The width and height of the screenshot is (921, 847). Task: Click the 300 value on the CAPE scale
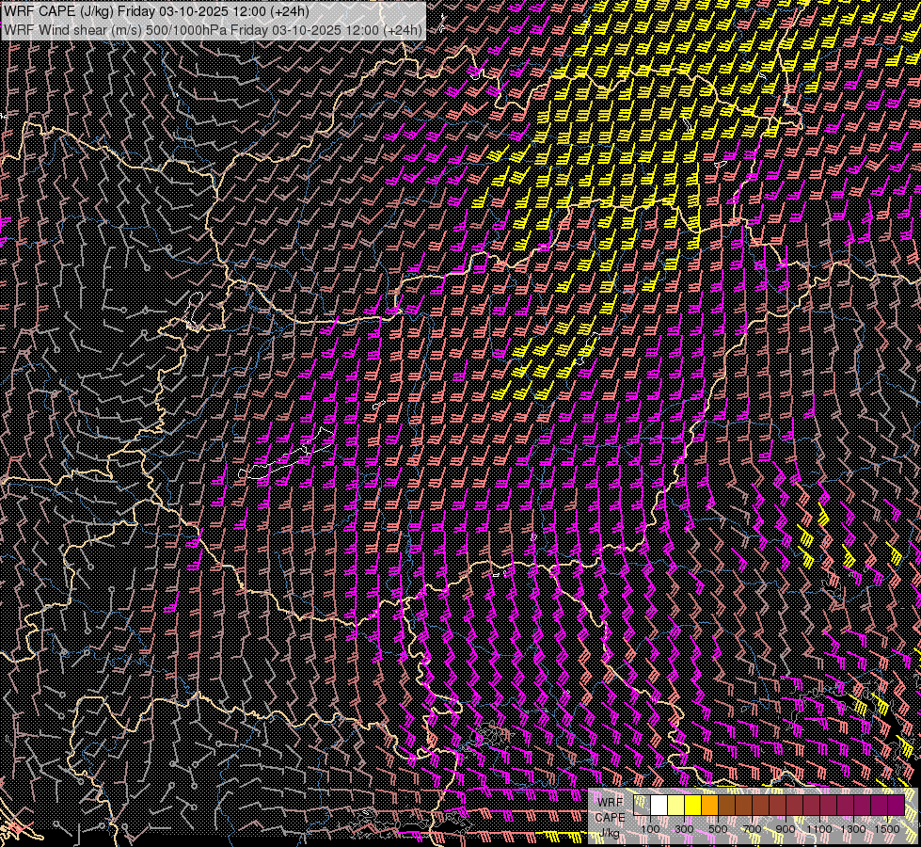click(x=684, y=828)
